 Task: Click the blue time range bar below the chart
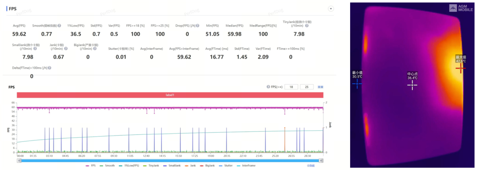170,160
